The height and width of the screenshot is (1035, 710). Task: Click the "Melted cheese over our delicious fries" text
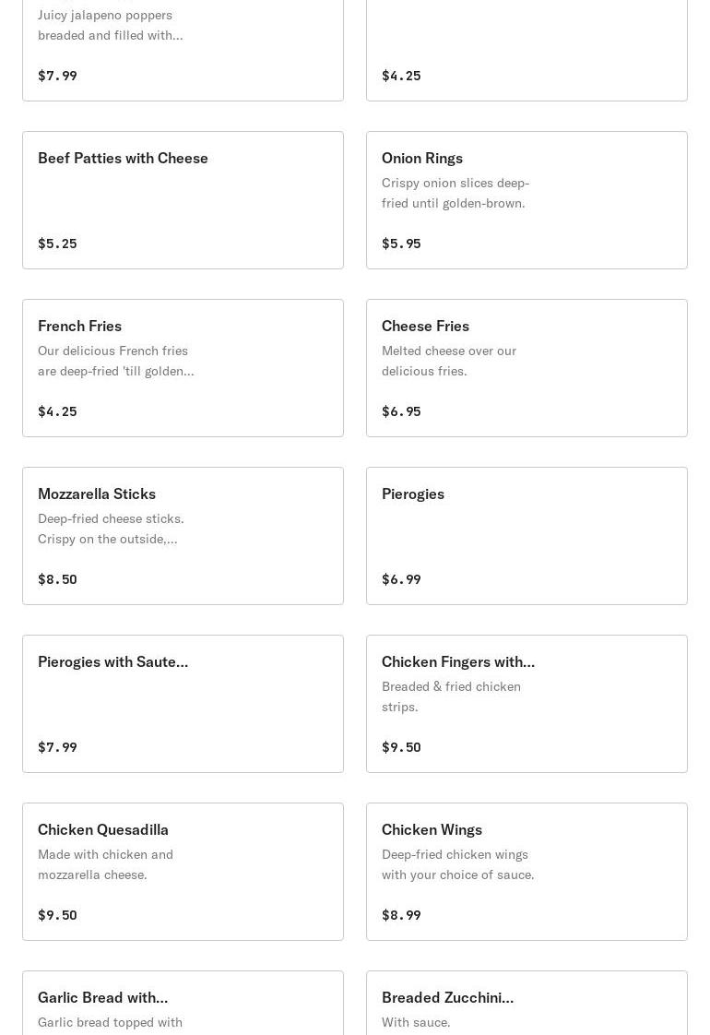point(449,361)
